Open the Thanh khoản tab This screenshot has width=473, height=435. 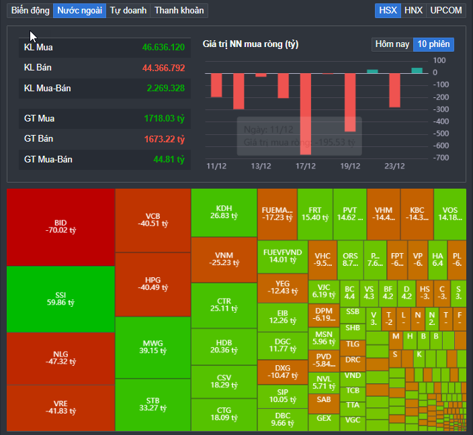pos(179,11)
